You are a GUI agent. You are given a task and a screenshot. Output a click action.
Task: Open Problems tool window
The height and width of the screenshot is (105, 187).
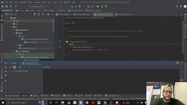pos(56,96)
